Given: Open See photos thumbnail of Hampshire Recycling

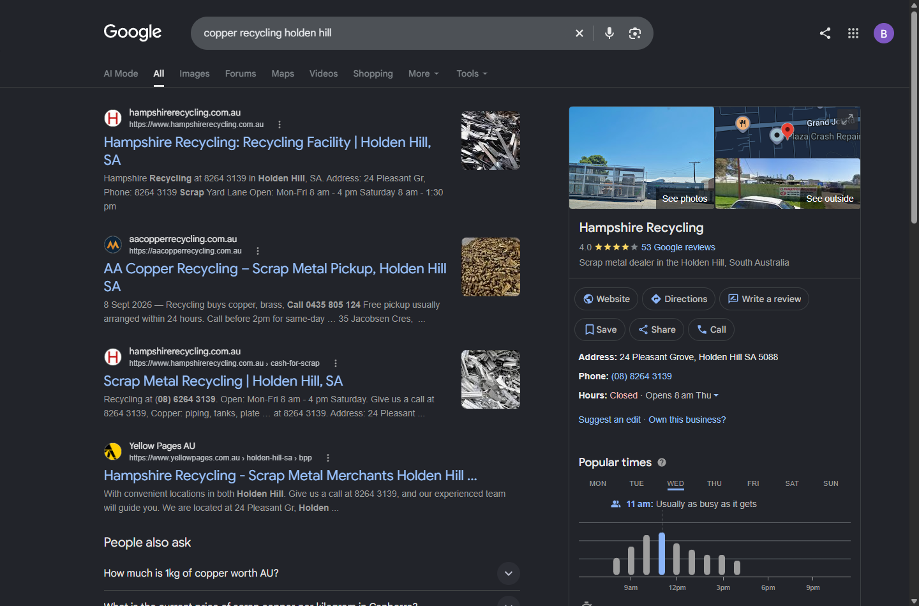Looking at the screenshot, I should (x=641, y=158).
